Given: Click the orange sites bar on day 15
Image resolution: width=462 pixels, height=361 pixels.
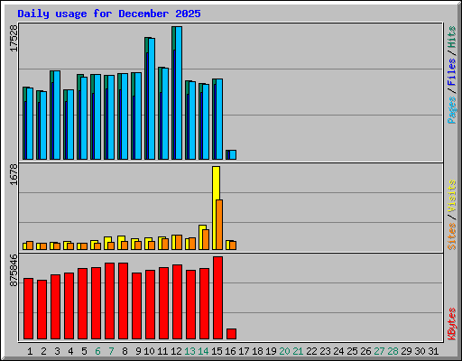Looking at the screenshot, I should (219, 225).
